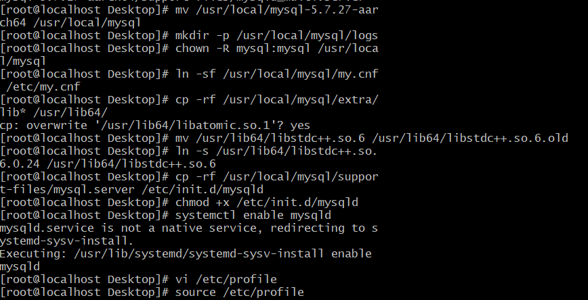The height and width of the screenshot is (300, 588).
Task: Click the "ystemd-sysv-install." wrapped line
Action: coord(68,241)
